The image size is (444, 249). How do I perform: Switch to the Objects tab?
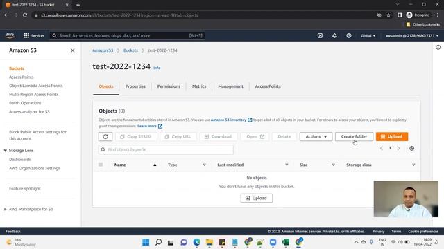[106, 86]
